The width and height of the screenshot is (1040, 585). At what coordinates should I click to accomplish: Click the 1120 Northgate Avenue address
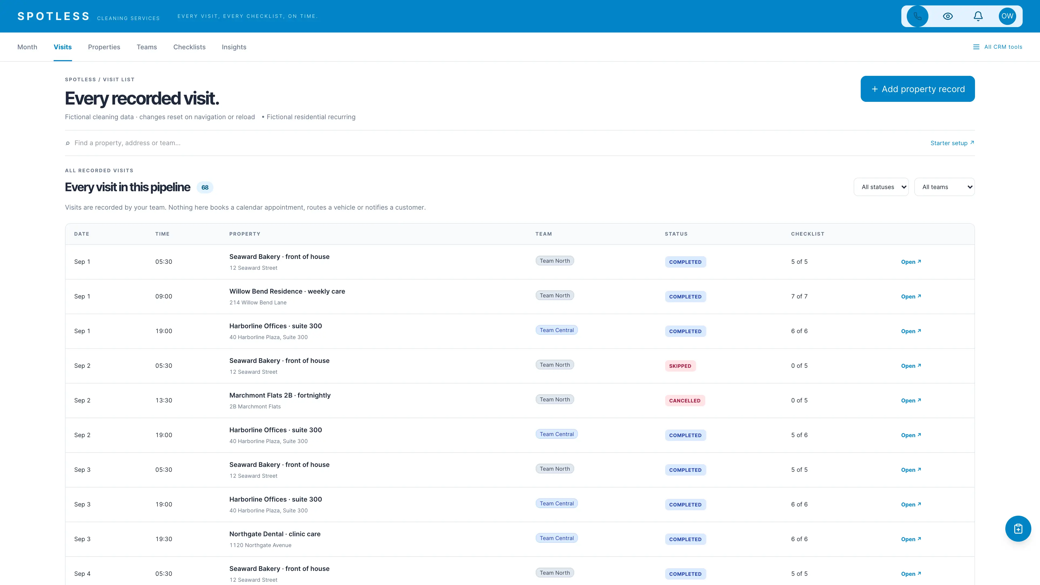260,545
